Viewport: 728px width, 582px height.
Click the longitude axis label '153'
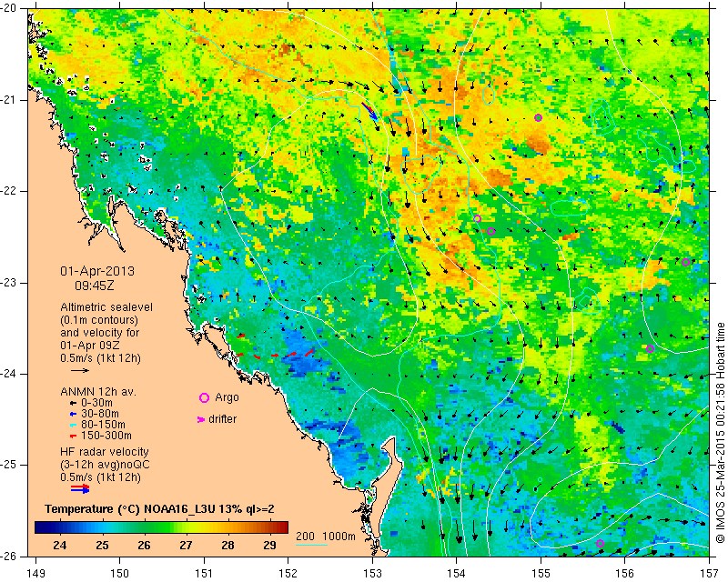(x=372, y=574)
